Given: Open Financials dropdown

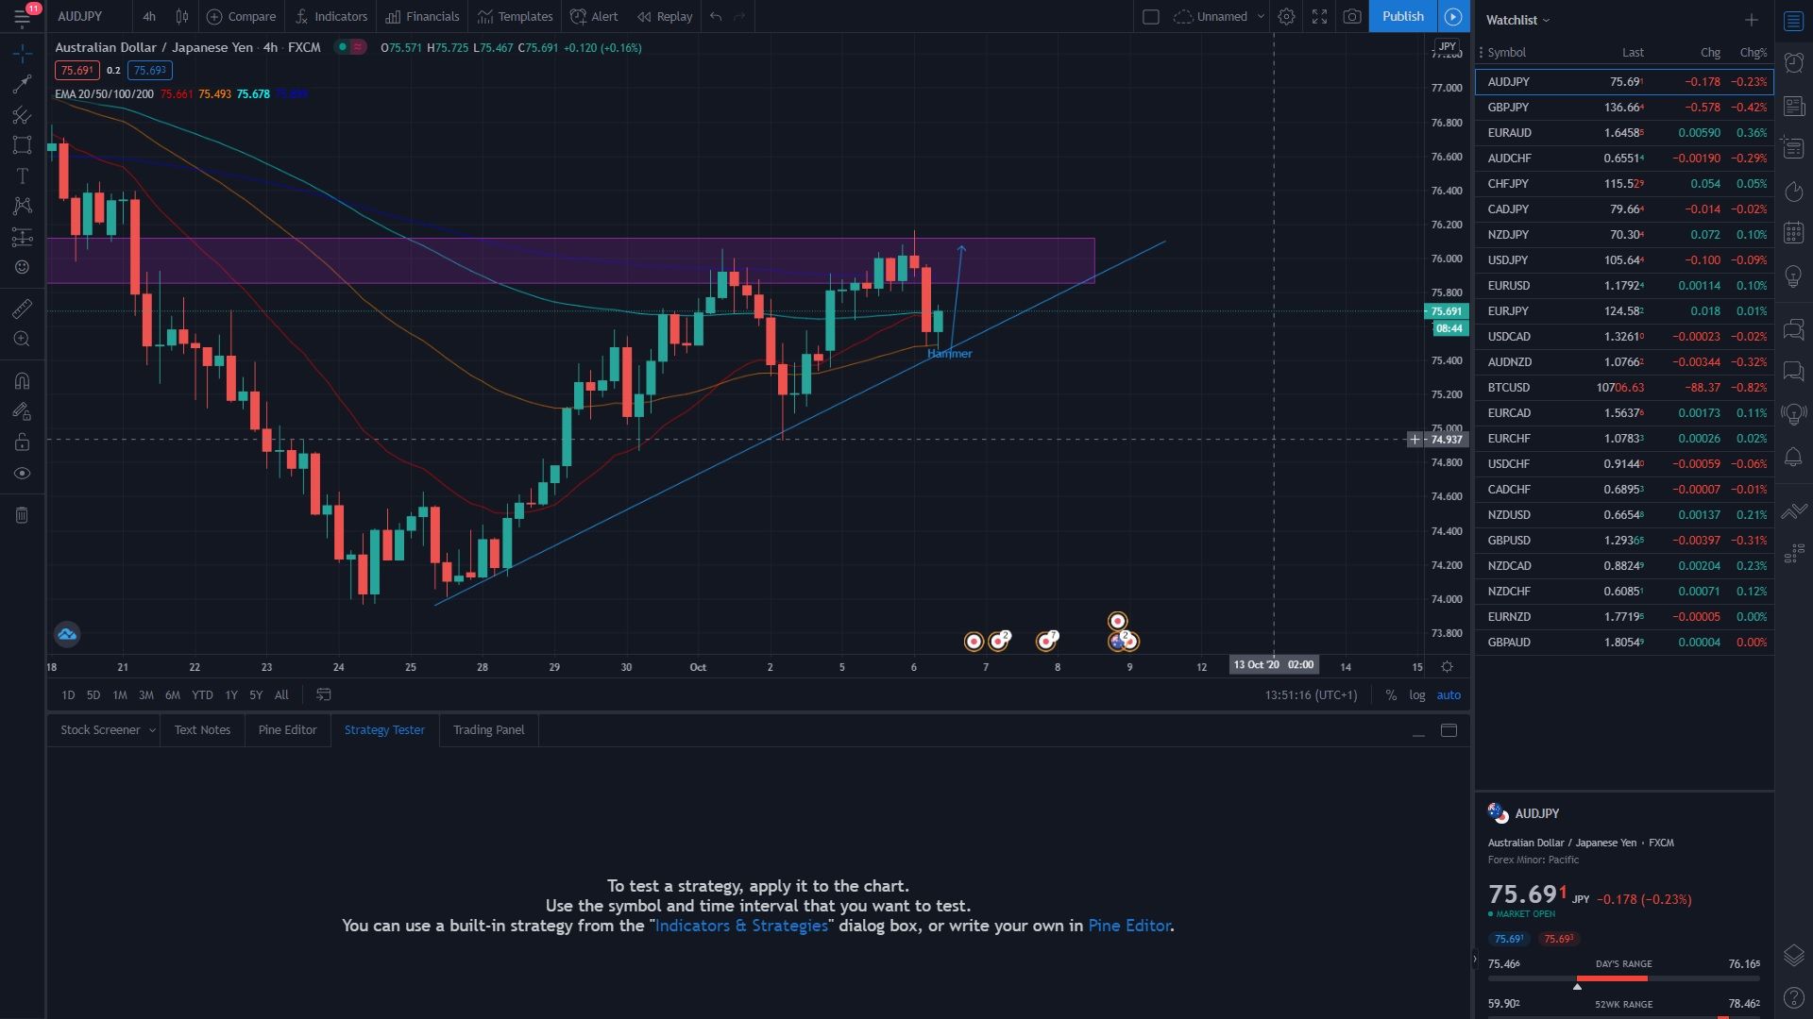Looking at the screenshot, I should (422, 16).
